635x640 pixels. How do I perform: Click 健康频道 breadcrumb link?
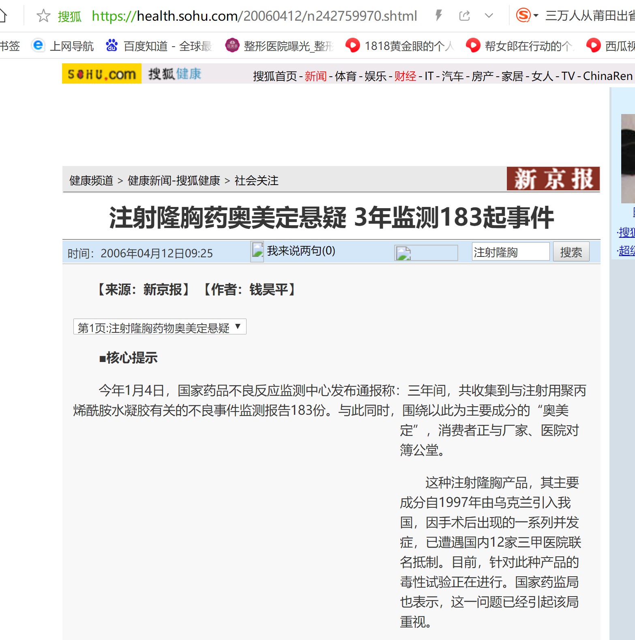click(91, 180)
